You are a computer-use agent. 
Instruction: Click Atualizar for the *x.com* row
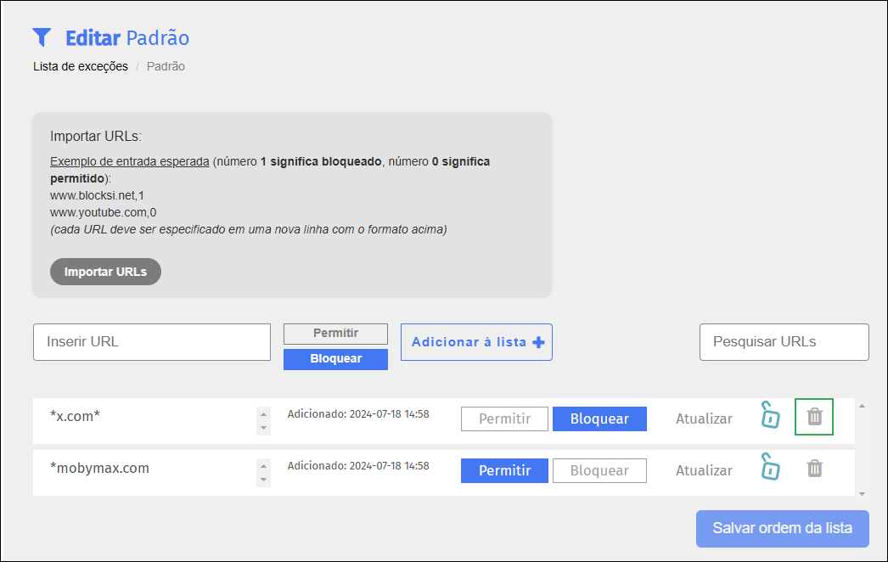point(704,419)
